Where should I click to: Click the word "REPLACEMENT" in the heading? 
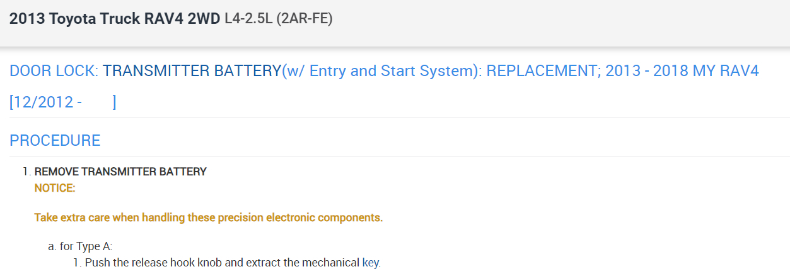pos(542,71)
